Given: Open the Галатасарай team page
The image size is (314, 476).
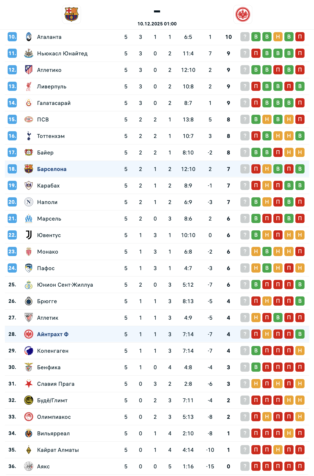Looking at the screenshot, I should coord(54,103).
